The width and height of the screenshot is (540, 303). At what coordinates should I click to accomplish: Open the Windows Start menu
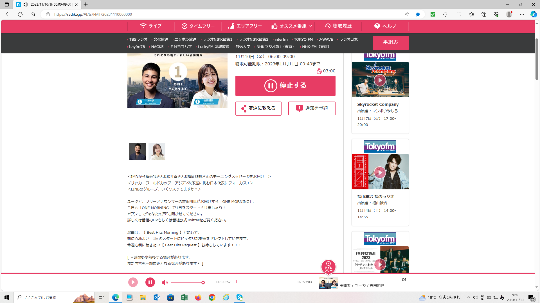click(x=7, y=297)
